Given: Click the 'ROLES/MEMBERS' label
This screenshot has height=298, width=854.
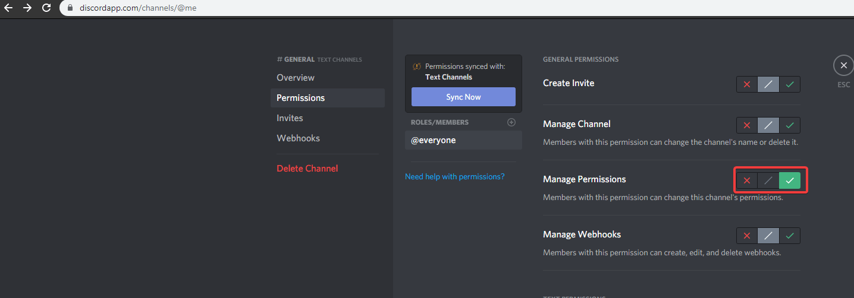Looking at the screenshot, I should click(x=439, y=122).
